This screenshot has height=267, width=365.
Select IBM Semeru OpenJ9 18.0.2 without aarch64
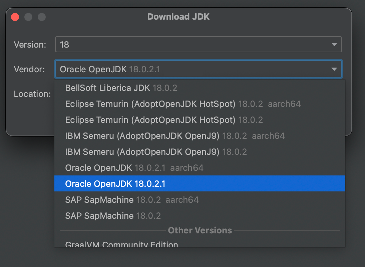point(200,152)
